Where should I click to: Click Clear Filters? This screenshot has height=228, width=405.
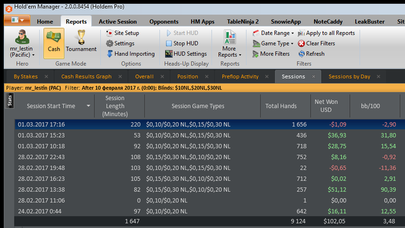[x=316, y=43]
